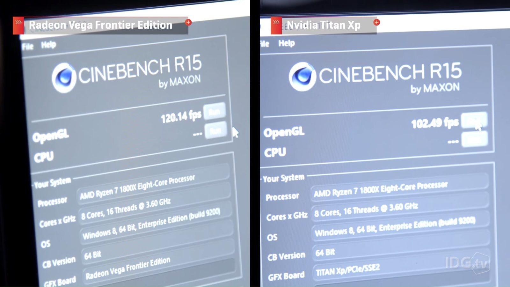Viewport: 510px width, 287px height.
Task: Click the Nvidia Titan Xp title banner
Action: (x=324, y=25)
